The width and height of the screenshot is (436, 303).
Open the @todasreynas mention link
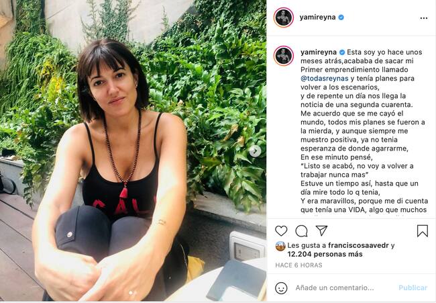pyautogui.click(x=325, y=79)
